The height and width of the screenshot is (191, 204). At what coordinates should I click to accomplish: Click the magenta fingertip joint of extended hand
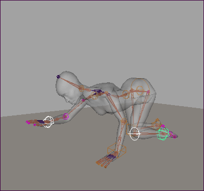point(28,122)
